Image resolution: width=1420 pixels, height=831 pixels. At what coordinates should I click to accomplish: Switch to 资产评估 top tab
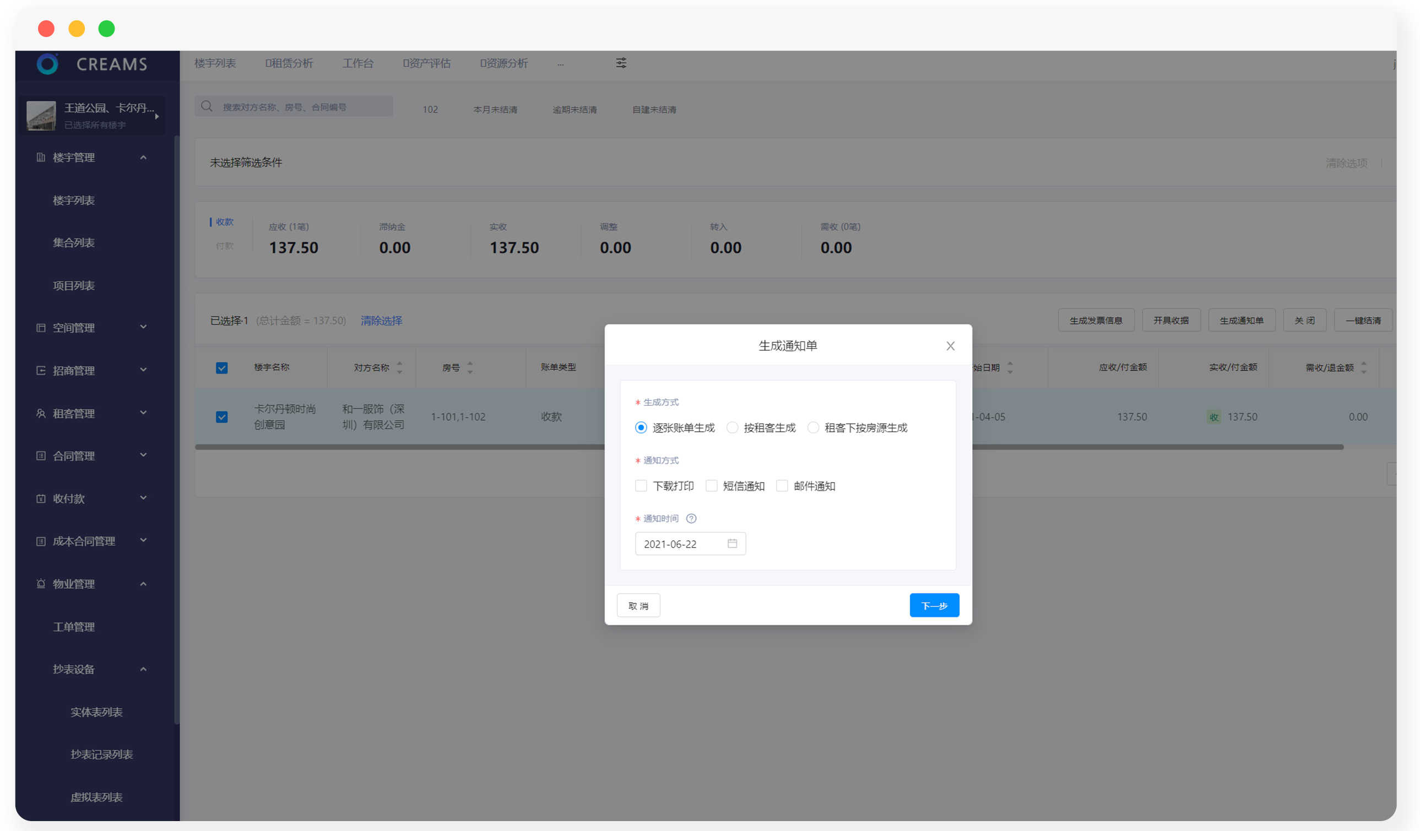point(426,63)
